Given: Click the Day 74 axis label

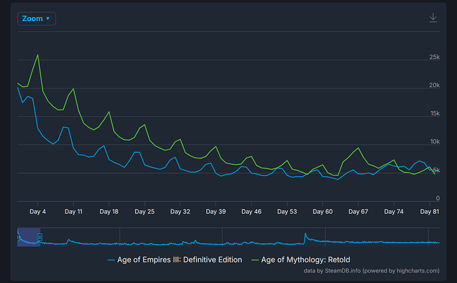Looking at the screenshot, I should (394, 211).
